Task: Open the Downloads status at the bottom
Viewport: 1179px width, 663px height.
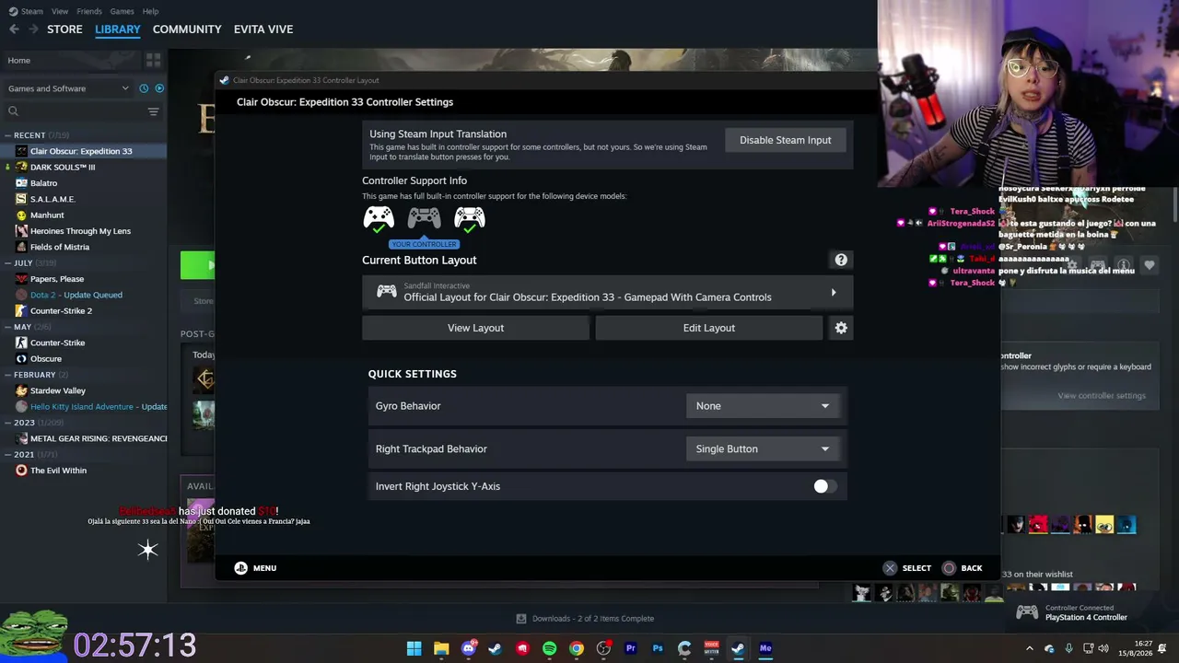Action: coord(585,619)
